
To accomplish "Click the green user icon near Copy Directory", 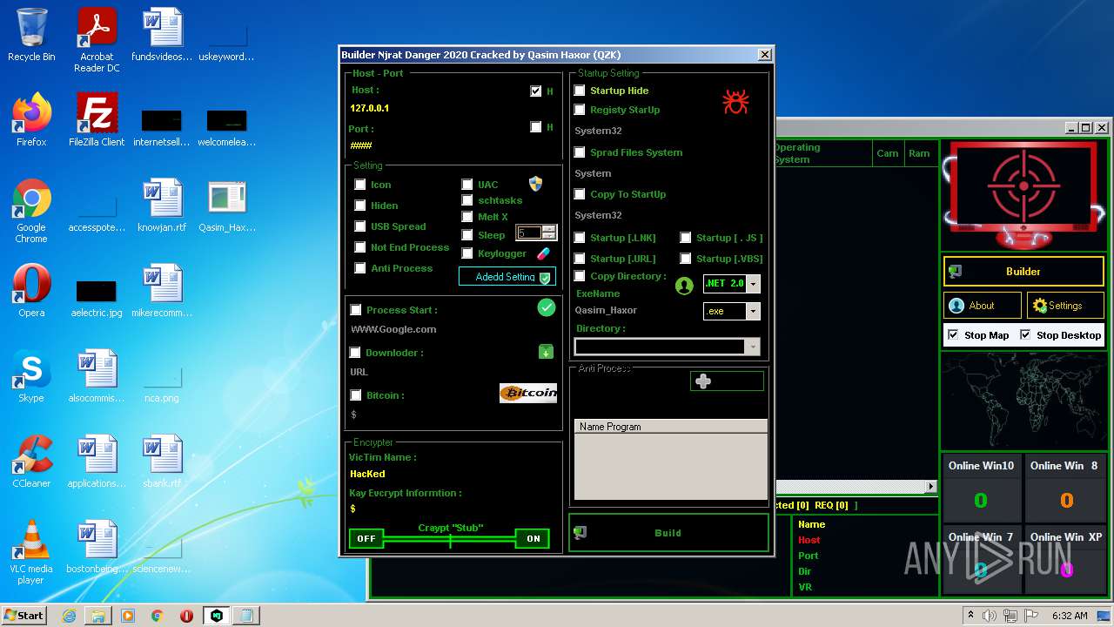I will (684, 286).
